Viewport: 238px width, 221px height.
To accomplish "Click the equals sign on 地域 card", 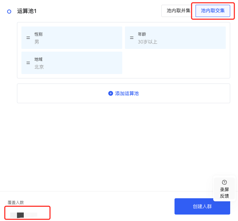I will coord(28,63).
